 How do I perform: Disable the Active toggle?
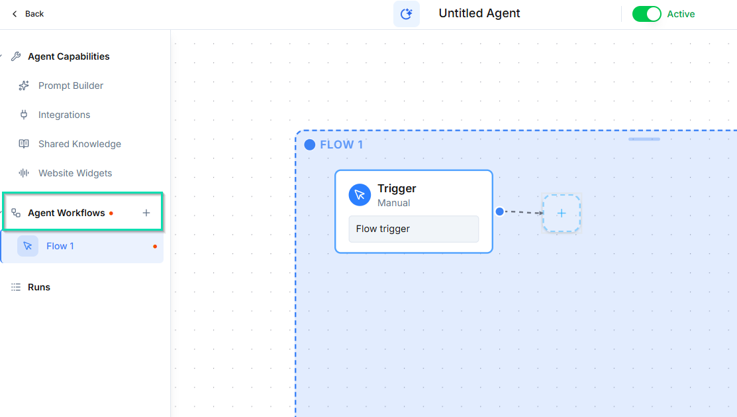[x=647, y=13]
